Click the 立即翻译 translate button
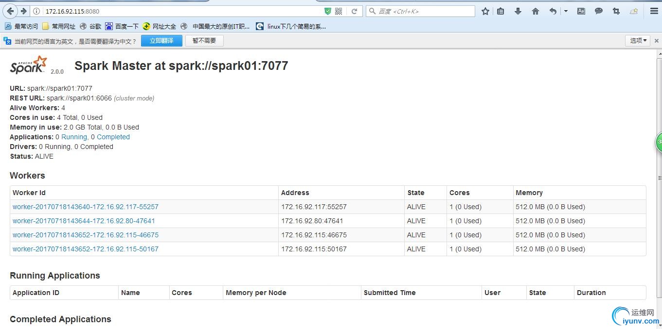 click(x=161, y=41)
